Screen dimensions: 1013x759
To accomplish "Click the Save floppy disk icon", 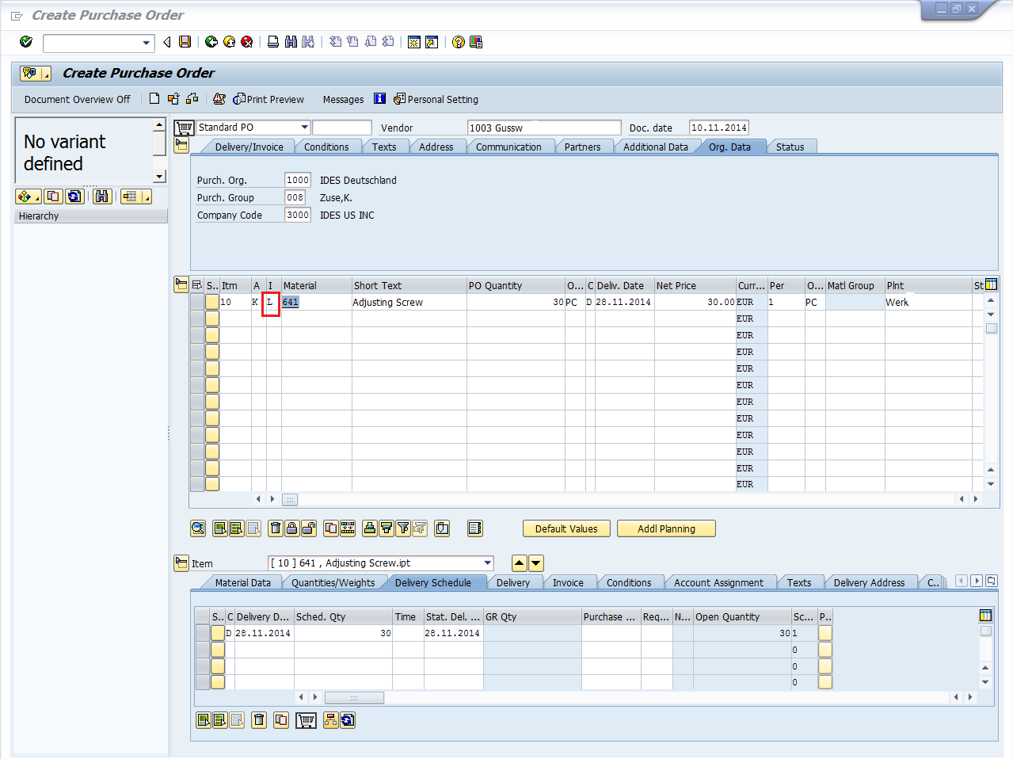I will [x=185, y=42].
